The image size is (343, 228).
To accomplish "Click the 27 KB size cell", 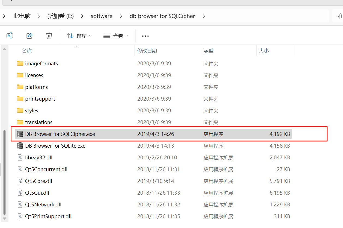I will (x=283, y=169).
